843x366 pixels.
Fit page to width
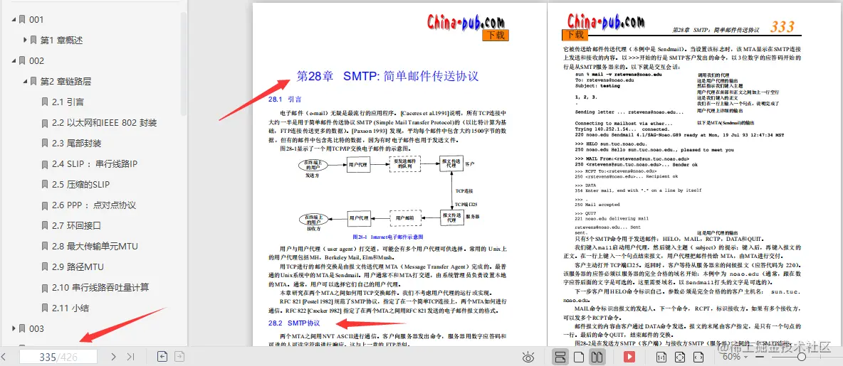tap(698, 356)
